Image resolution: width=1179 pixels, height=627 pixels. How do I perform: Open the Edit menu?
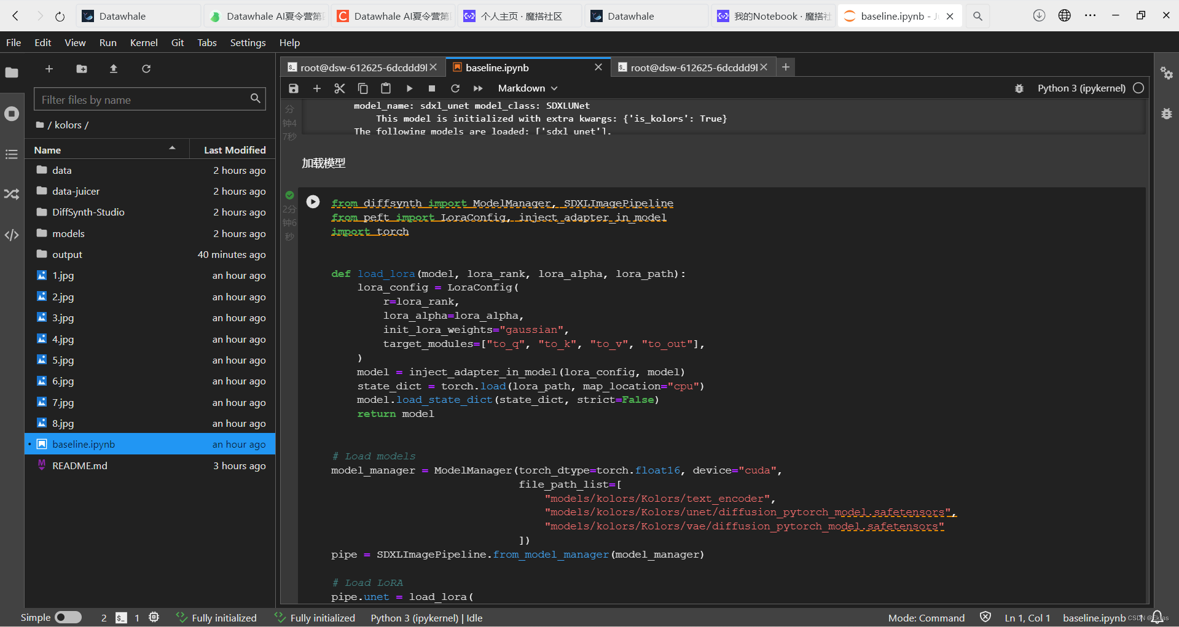click(43, 42)
